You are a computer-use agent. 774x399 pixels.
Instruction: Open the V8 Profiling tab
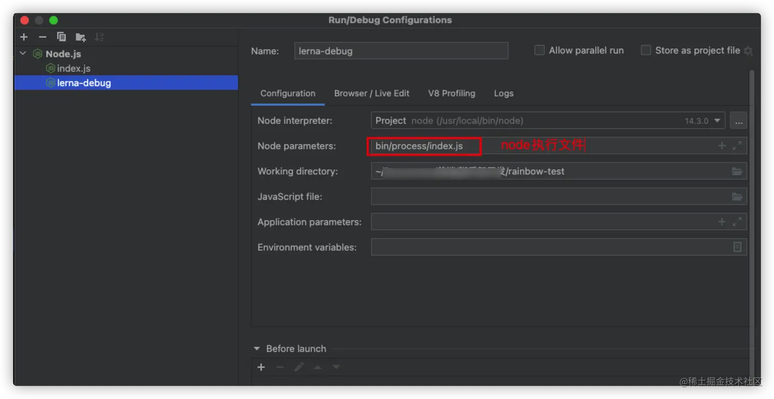pos(451,93)
